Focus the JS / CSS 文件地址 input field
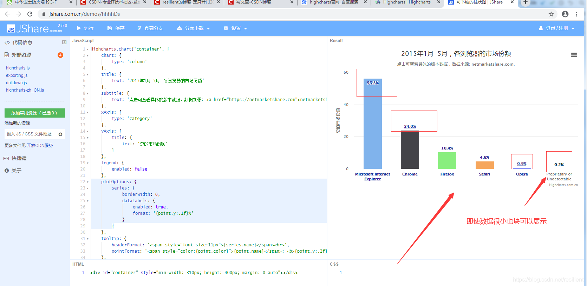This screenshot has width=587, height=286. tap(31, 134)
